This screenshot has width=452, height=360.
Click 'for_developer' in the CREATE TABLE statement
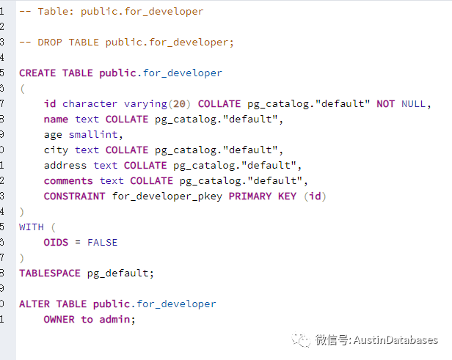[183, 73]
